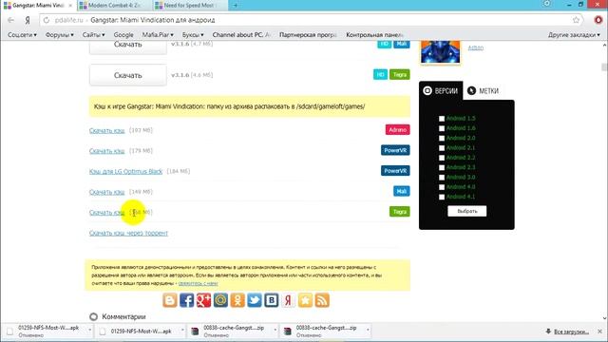Share on VKontakte B icon
The height and width of the screenshot is (342, 608).
coord(272,300)
